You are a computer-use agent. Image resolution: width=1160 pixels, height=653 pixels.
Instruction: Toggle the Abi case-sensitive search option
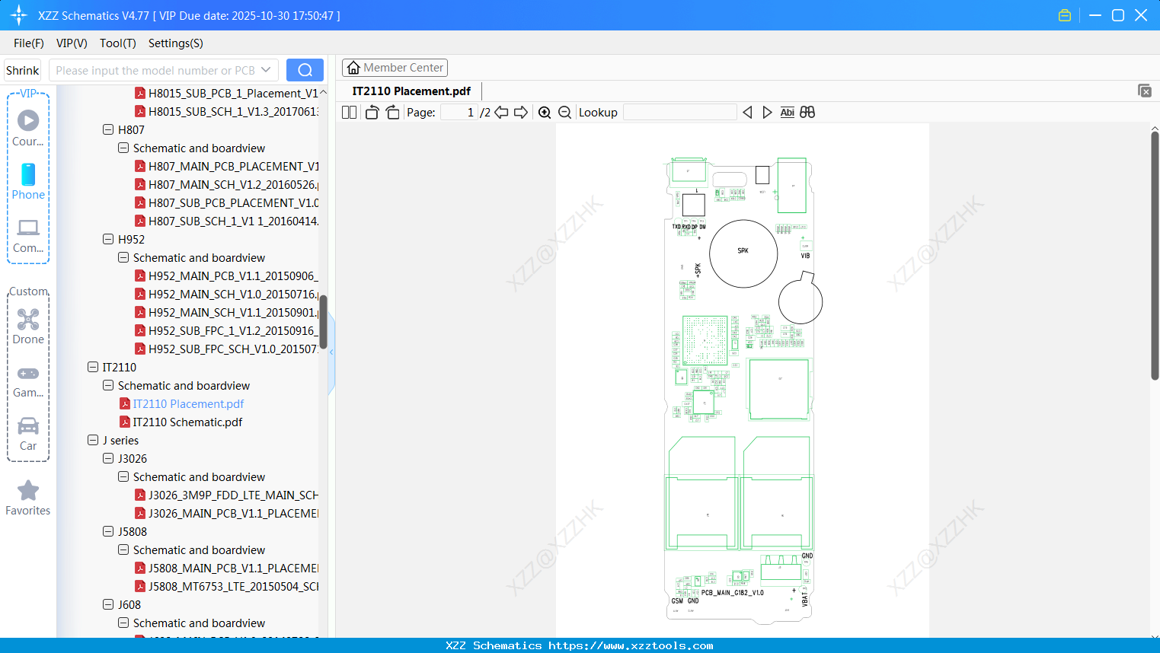pyautogui.click(x=787, y=112)
